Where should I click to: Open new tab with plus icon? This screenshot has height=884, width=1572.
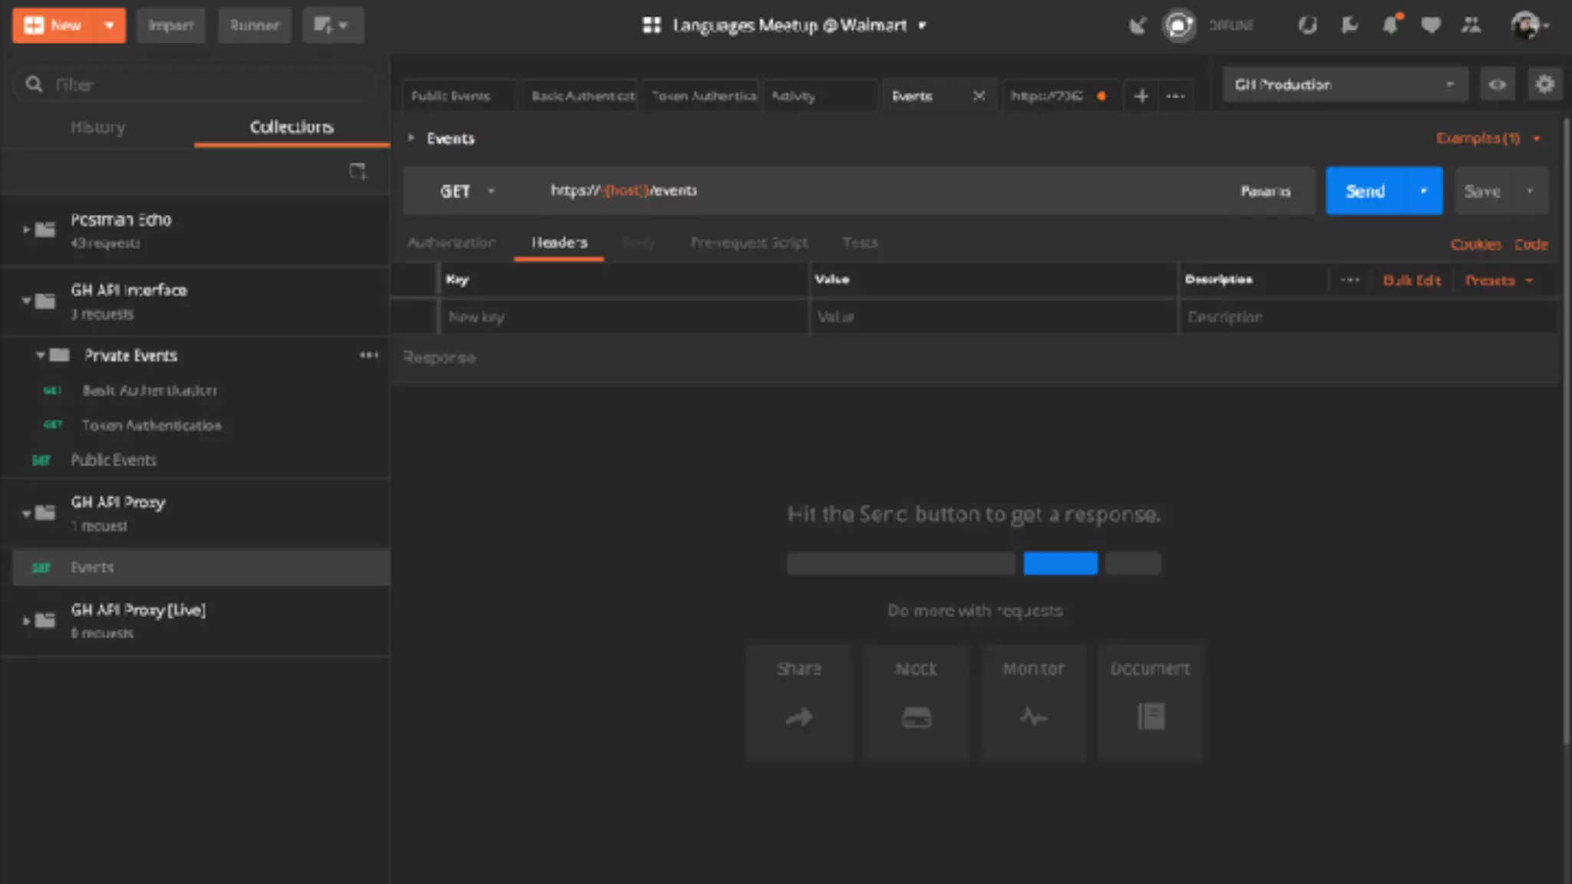point(1141,96)
